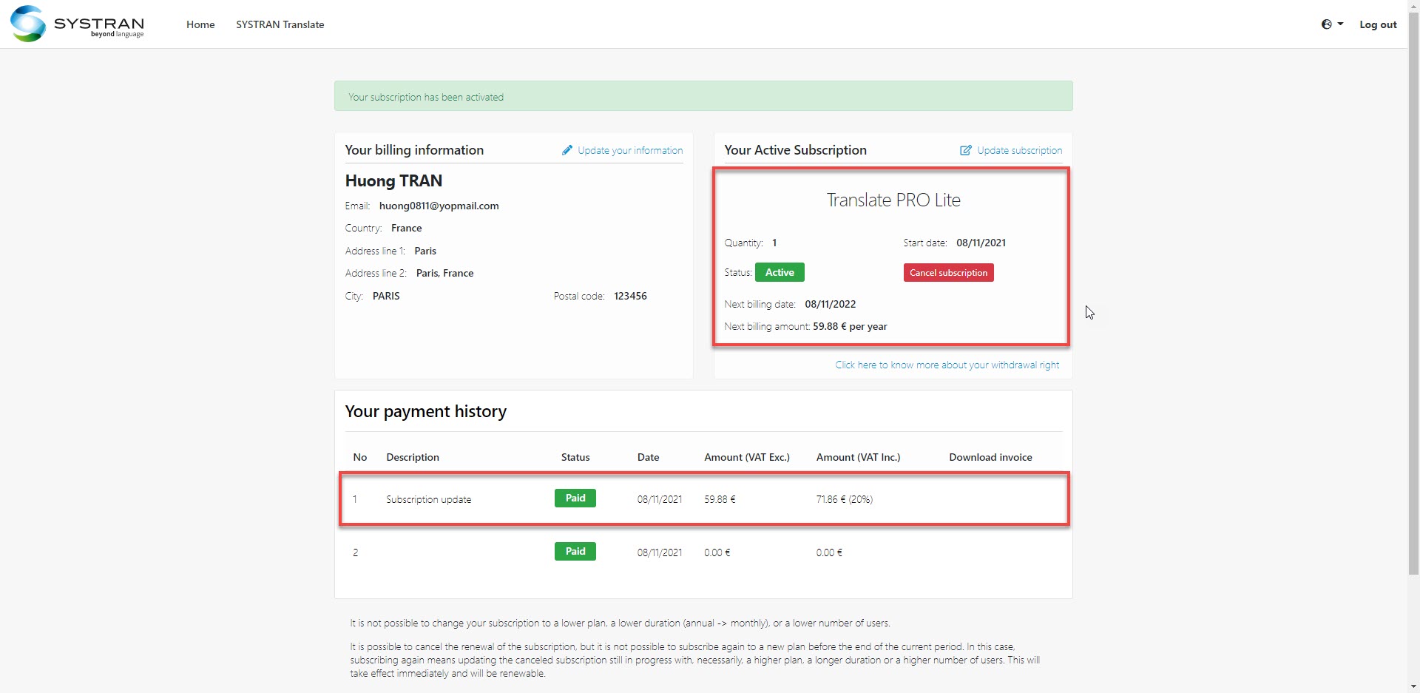
Task: Click the Translate PRO Lite plan title
Action: (x=893, y=200)
